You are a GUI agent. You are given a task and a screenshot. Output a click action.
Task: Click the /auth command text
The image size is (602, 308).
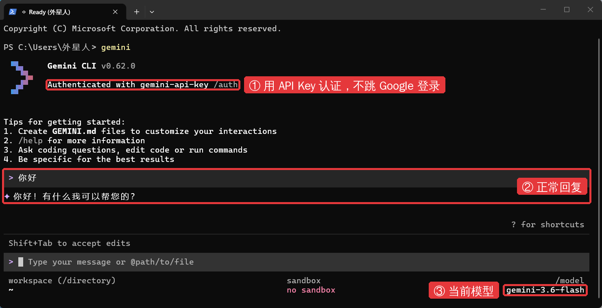click(x=226, y=85)
